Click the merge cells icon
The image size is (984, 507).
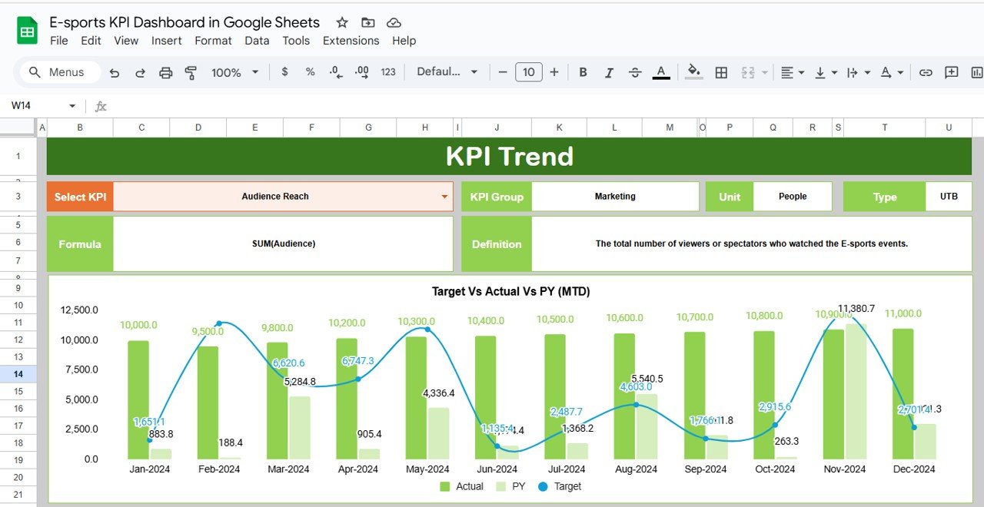pyautogui.click(x=748, y=72)
